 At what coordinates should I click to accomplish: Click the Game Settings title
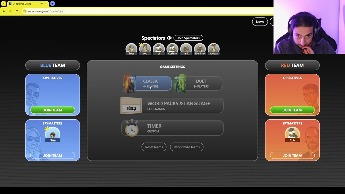172,67
